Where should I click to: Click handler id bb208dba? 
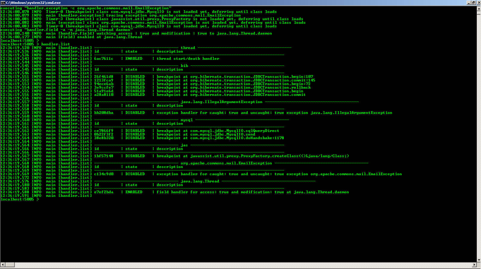click(104, 113)
